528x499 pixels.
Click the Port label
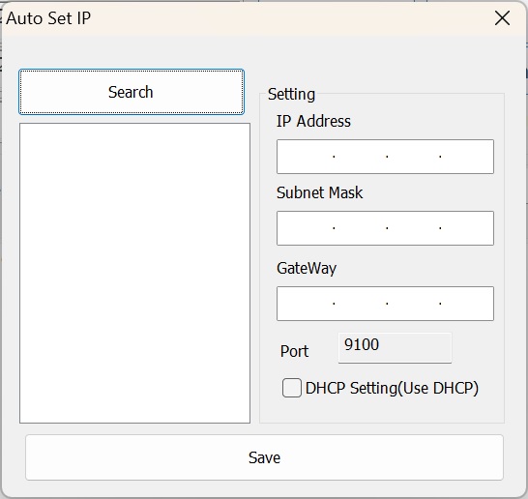coord(294,351)
